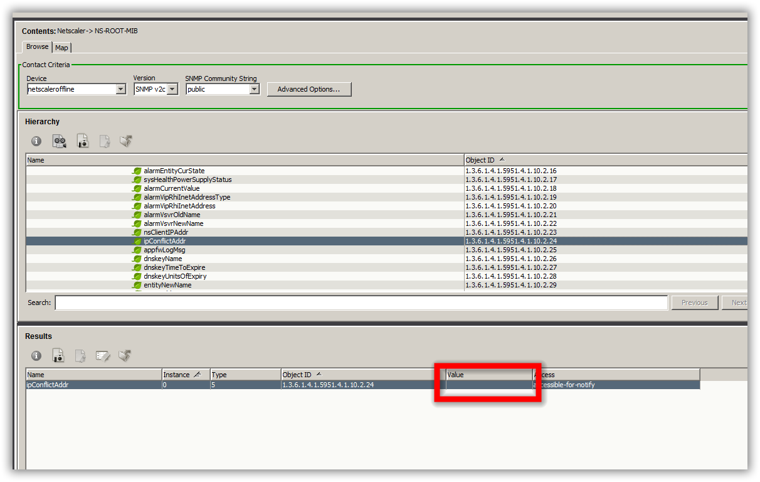This screenshot has height=482, width=760.
Task: Select the Browse tab
Action: (x=36, y=46)
